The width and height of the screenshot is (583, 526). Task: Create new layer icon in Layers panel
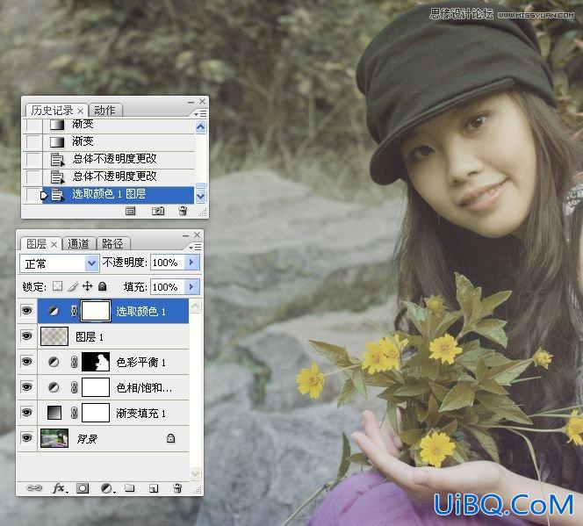coord(154,488)
